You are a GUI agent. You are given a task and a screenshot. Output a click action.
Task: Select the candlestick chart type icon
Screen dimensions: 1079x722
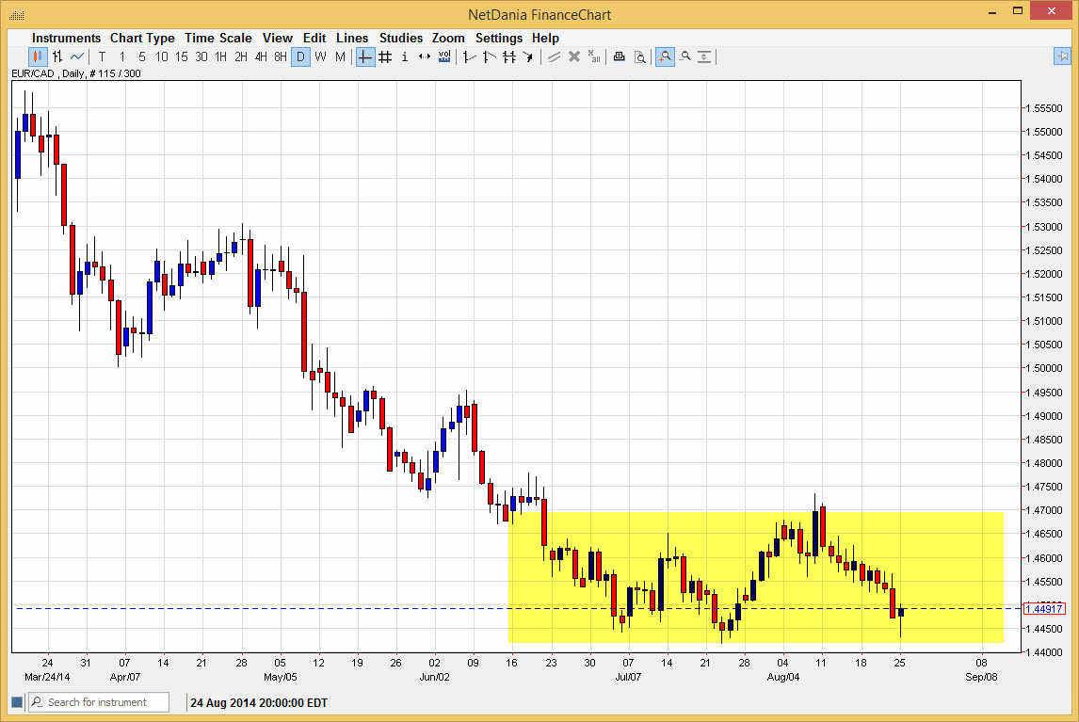(36, 56)
